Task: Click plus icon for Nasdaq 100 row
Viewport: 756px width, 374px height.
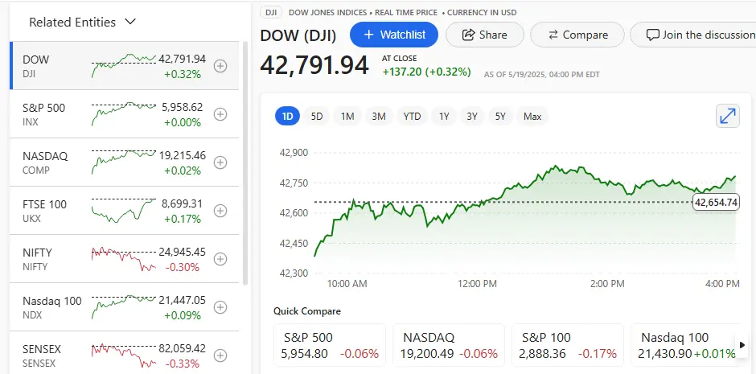Action: point(220,307)
